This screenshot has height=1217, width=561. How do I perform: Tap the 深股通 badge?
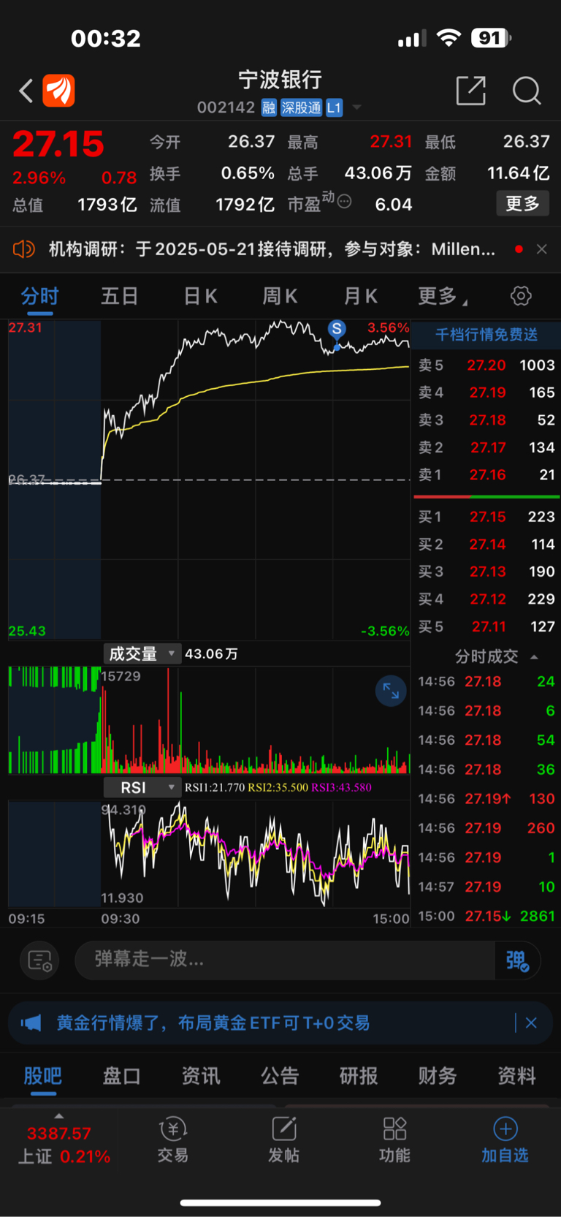click(301, 108)
